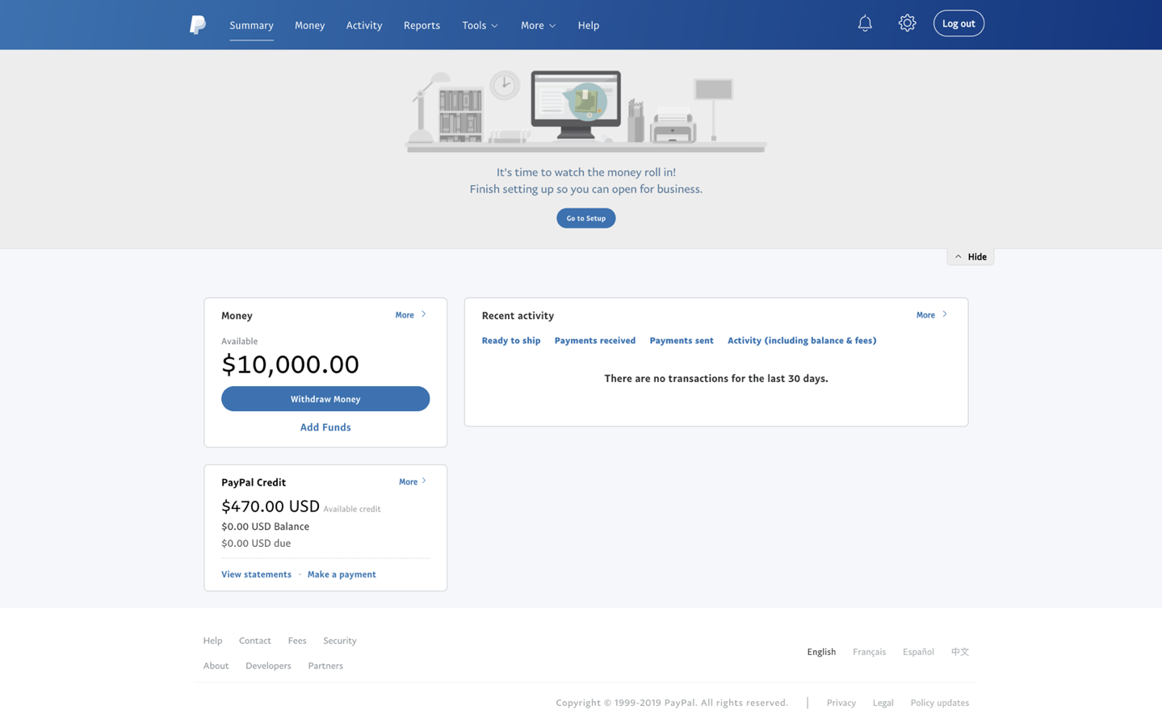
Task: Open the Policy updates link
Action: point(939,703)
